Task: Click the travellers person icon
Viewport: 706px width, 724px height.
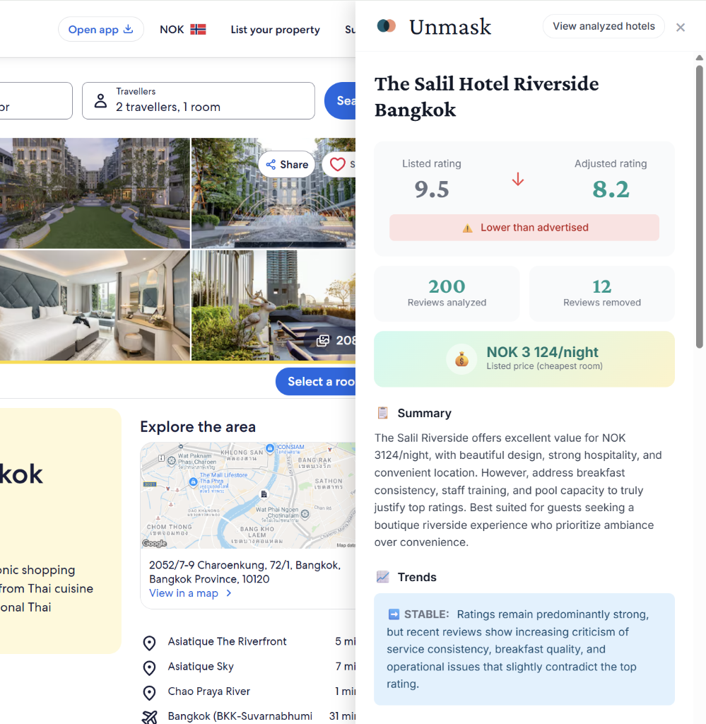Action: tap(100, 100)
